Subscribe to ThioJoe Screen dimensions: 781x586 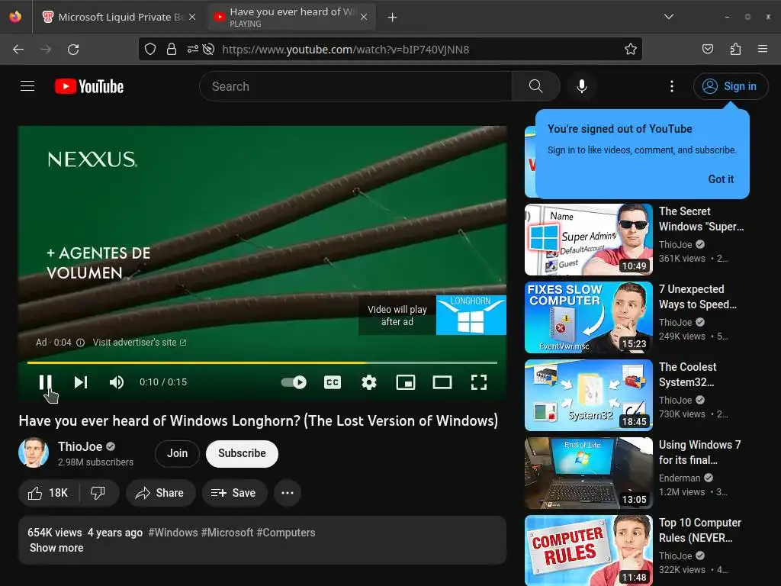242,453
